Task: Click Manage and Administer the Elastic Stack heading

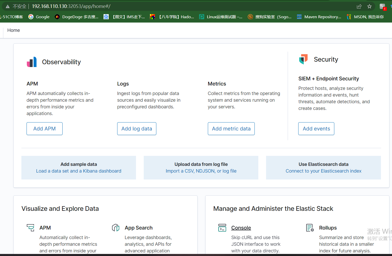Action: [273, 208]
